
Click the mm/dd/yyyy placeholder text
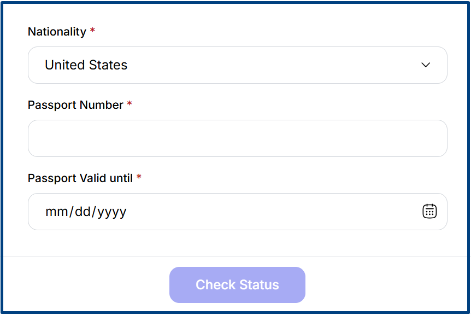[x=86, y=212]
